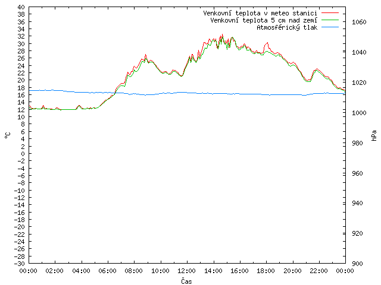381x285 pixels.
Task: Click the temperature tick label '-10'
Action: 20,191
